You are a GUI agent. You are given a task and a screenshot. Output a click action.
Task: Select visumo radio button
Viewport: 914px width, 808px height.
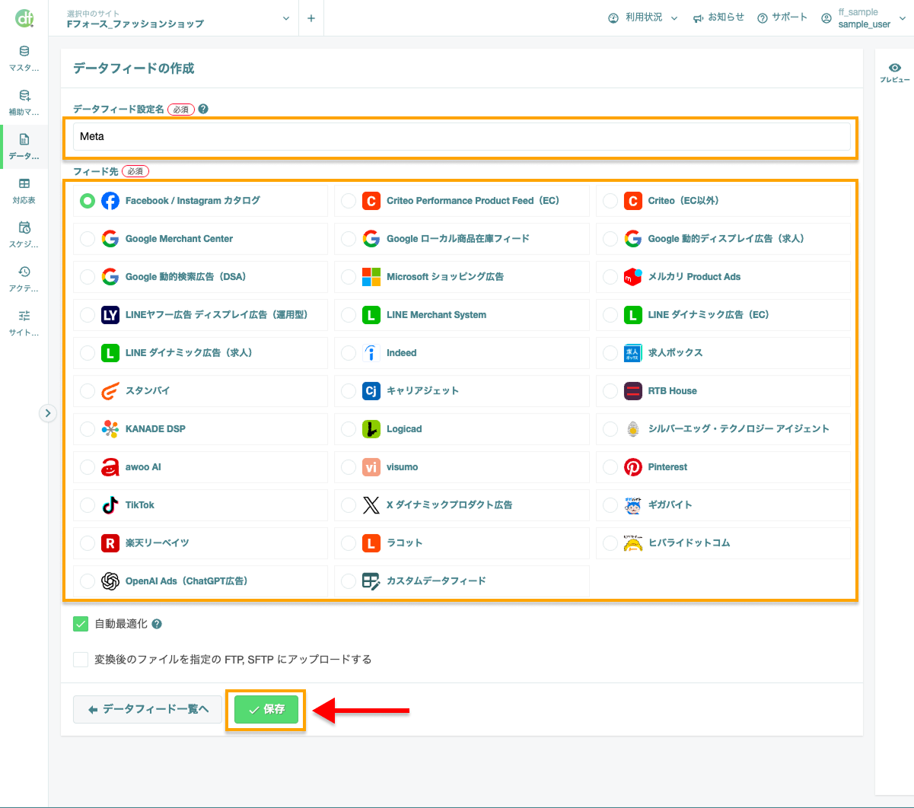click(x=349, y=467)
